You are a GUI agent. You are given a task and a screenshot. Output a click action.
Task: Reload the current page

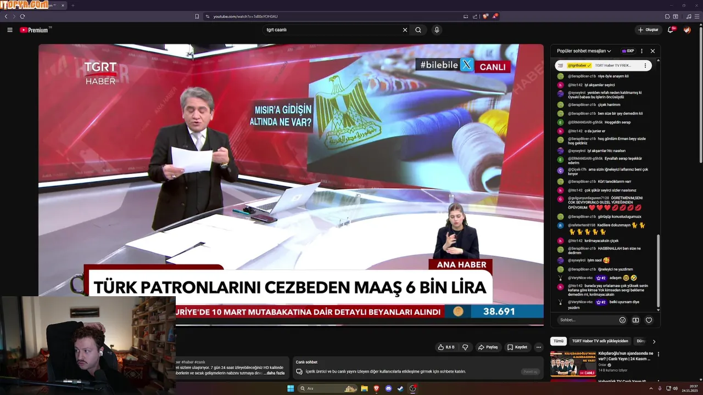tap(23, 16)
